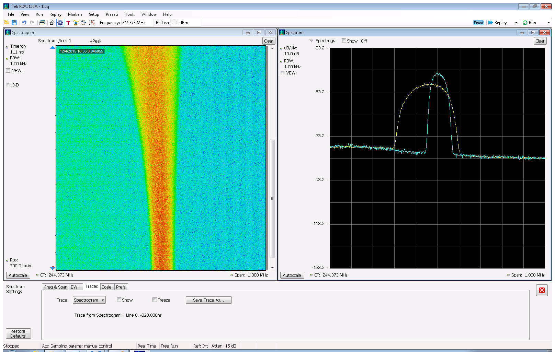Open the Setup menu
Viewport: 555px width, 352px height.
pyautogui.click(x=94, y=14)
